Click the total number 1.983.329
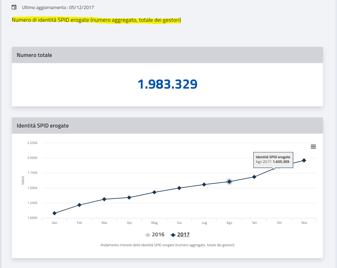Screen dimensions: 337x268 (167, 84)
